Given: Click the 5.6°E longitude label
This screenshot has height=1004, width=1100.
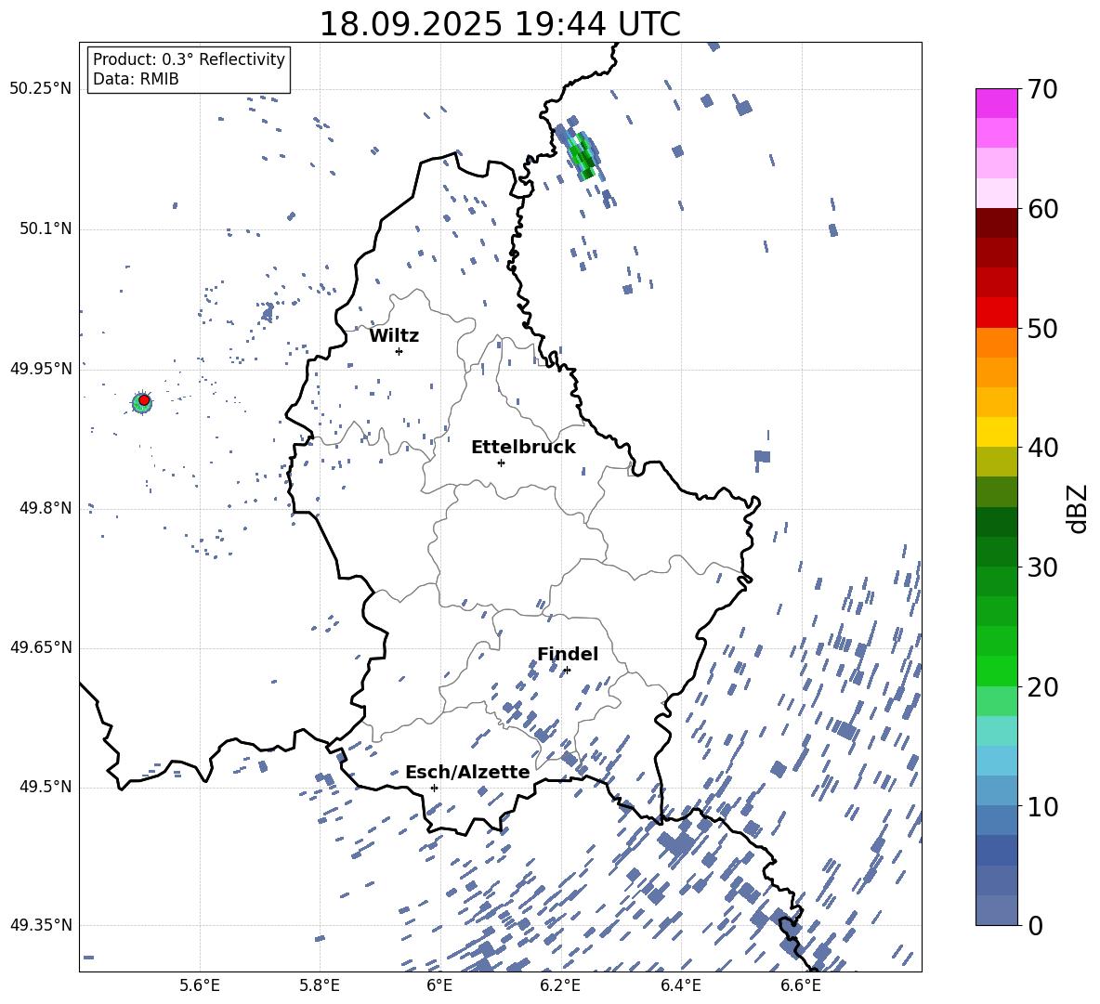Looking at the screenshot, I should click(x=200, y=985).
